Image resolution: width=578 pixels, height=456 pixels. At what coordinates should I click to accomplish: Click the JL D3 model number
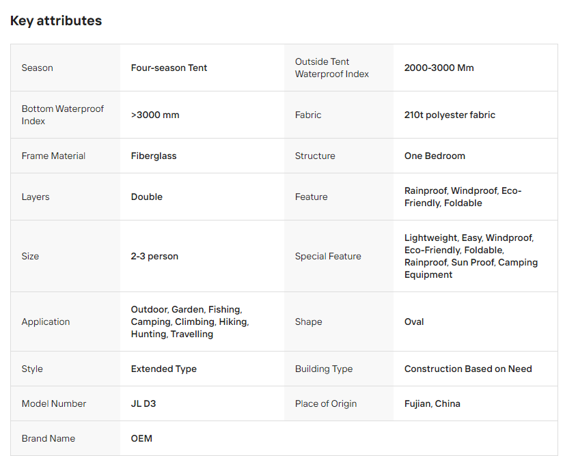point(143,403)
